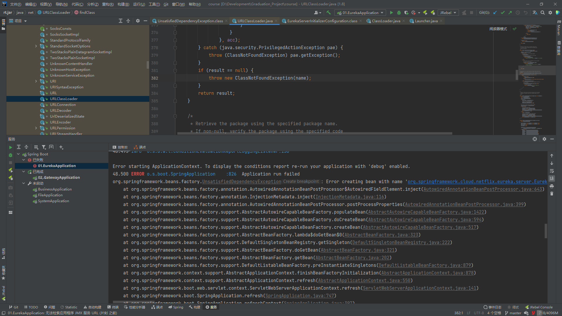Open the 01.EurekaApplication run configuration dropdown
This screenshot has height=316, width=562.
(360, 13)
